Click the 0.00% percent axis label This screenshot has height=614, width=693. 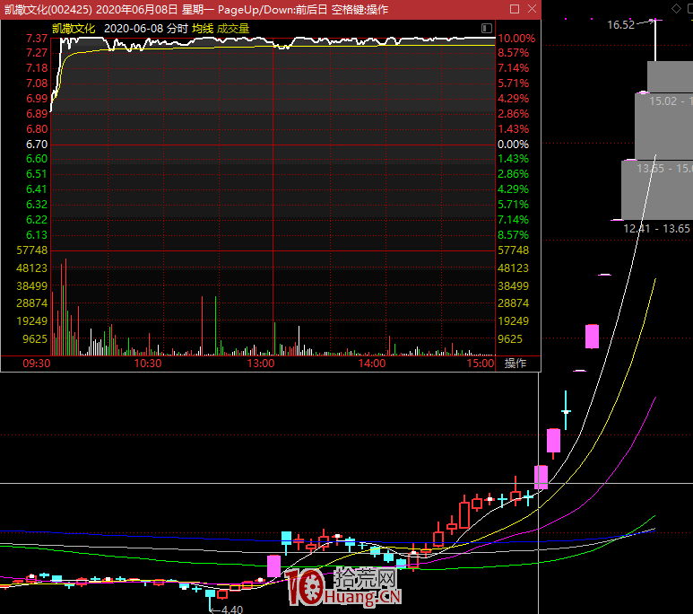point(513,145)
